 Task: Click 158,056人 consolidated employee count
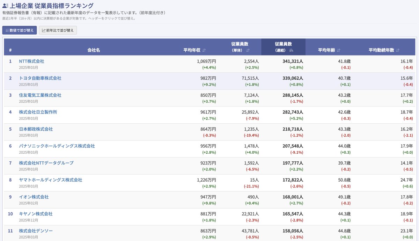point(293,231)
